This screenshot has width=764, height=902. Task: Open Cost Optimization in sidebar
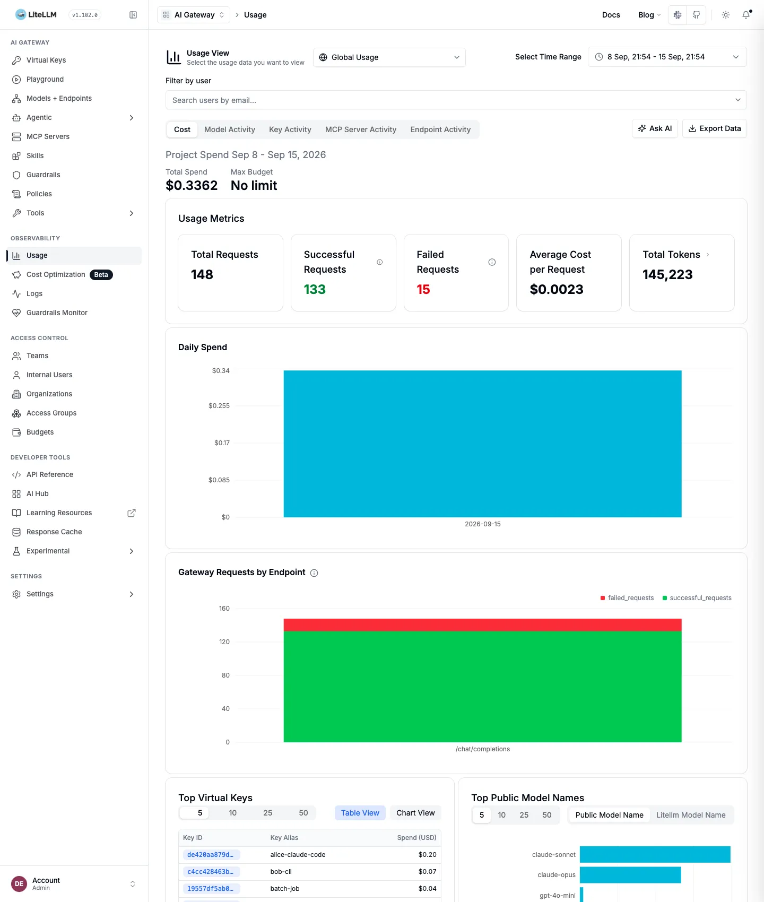pyautogui.click(x=74, y=274)
